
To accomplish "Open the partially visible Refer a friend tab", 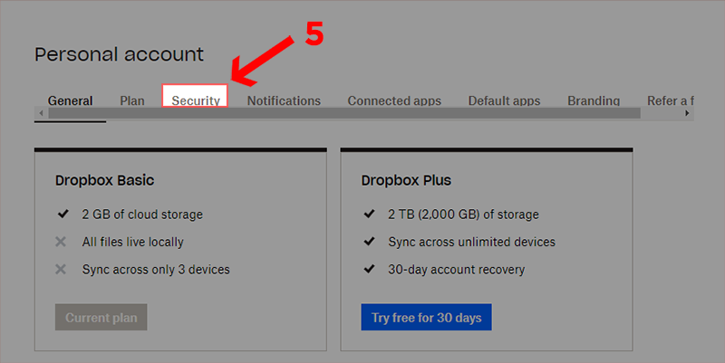I will (670, 100).
